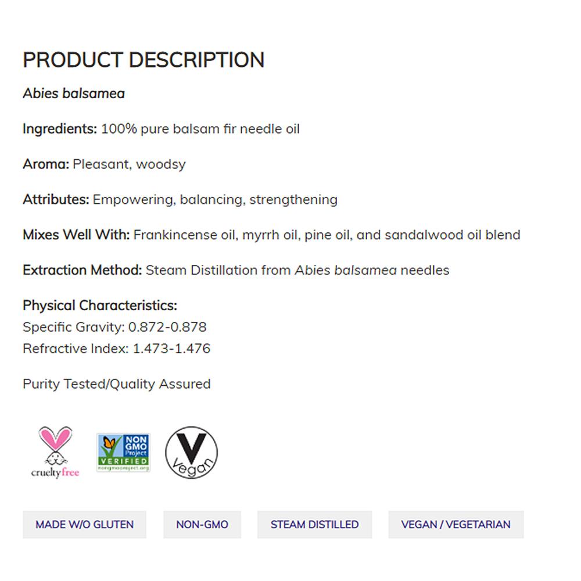
Task: Select the MADE W/O GLUTEN tag
Action: (84, 524)
